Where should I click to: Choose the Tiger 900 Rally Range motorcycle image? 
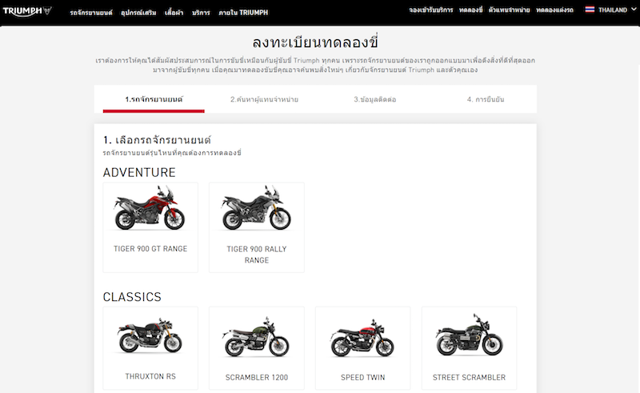tap(256, 208)
